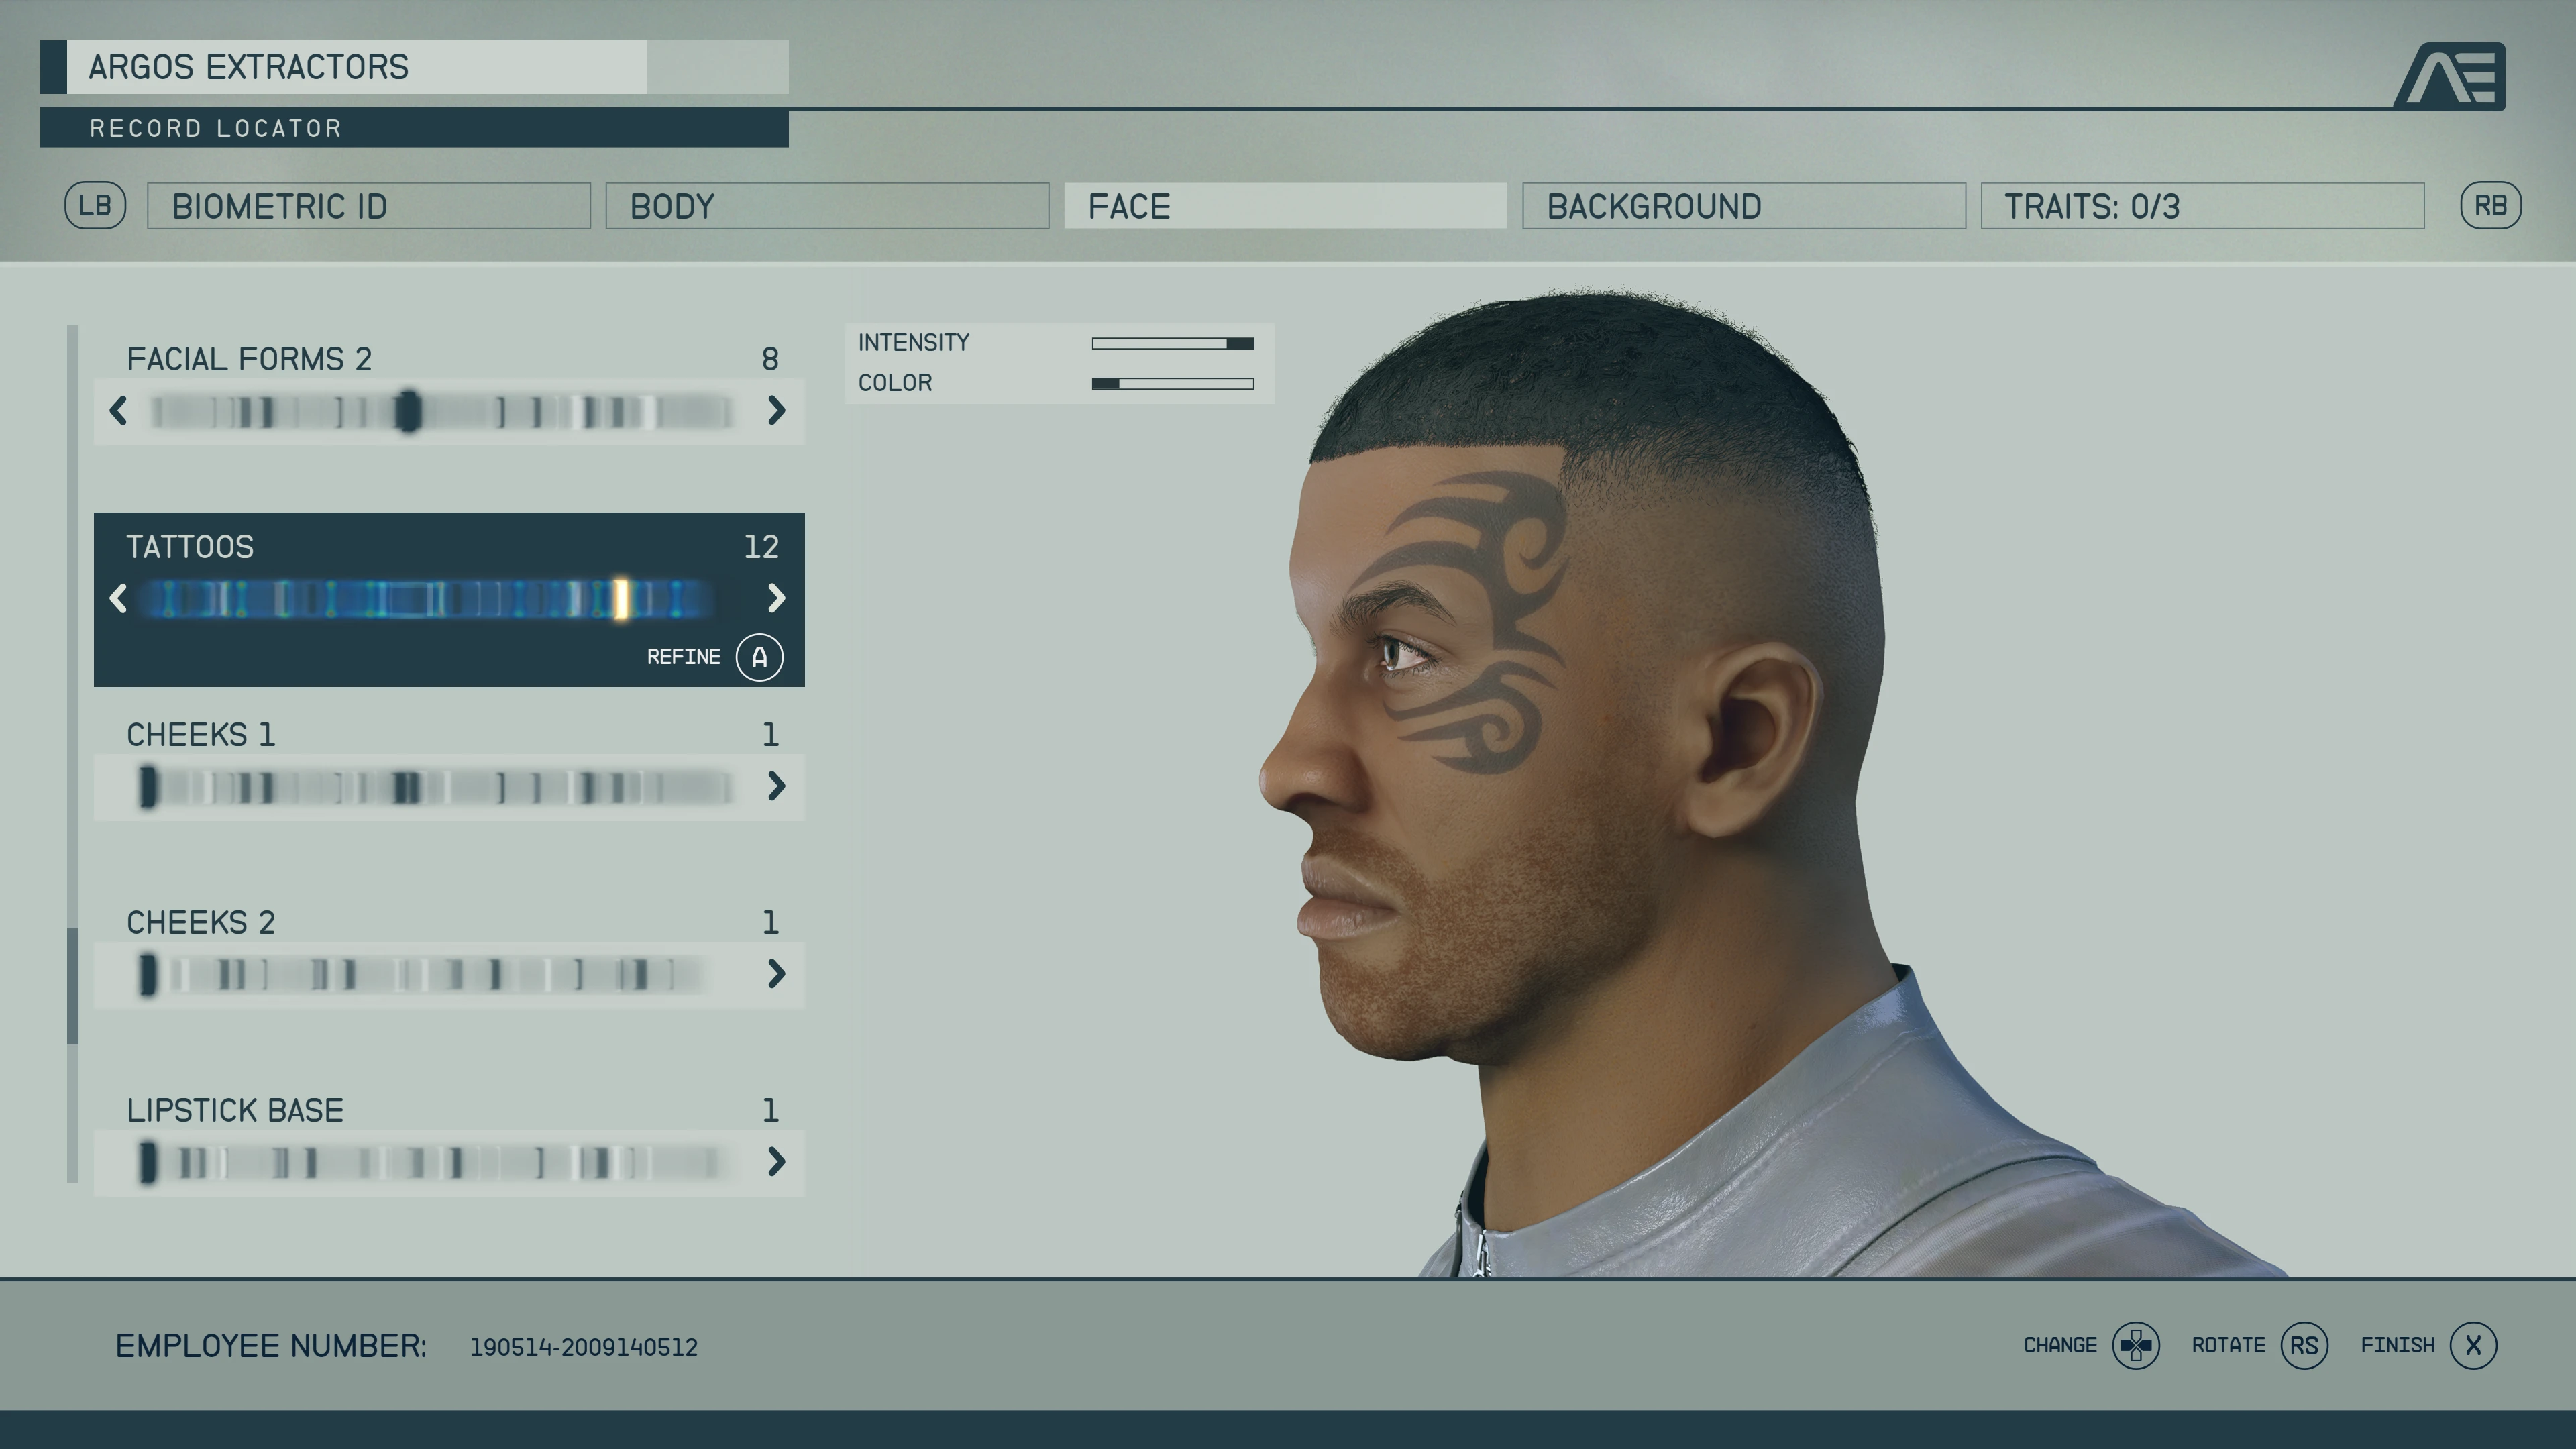Image resolution: width=2576 pixels, height=1449 pixels.
Task: Click the A button refine icon
Action: click(759, 657)
